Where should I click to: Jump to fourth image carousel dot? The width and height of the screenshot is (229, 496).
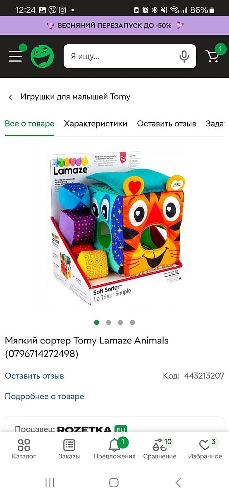132,322
